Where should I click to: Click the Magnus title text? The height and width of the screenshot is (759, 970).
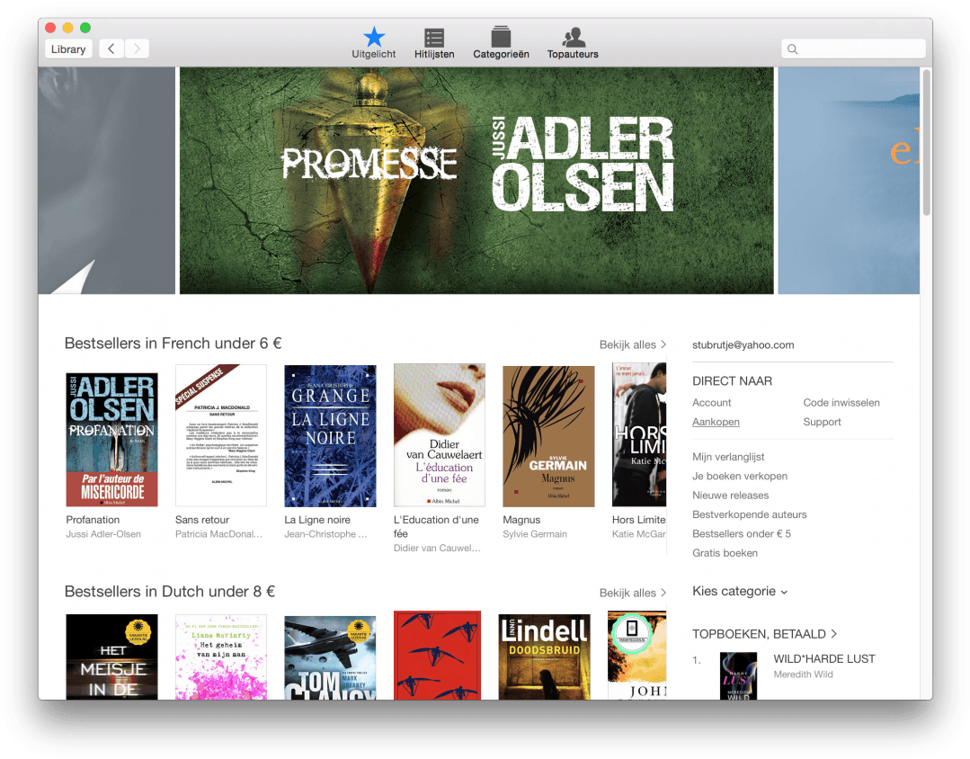(x=521, y=520)
